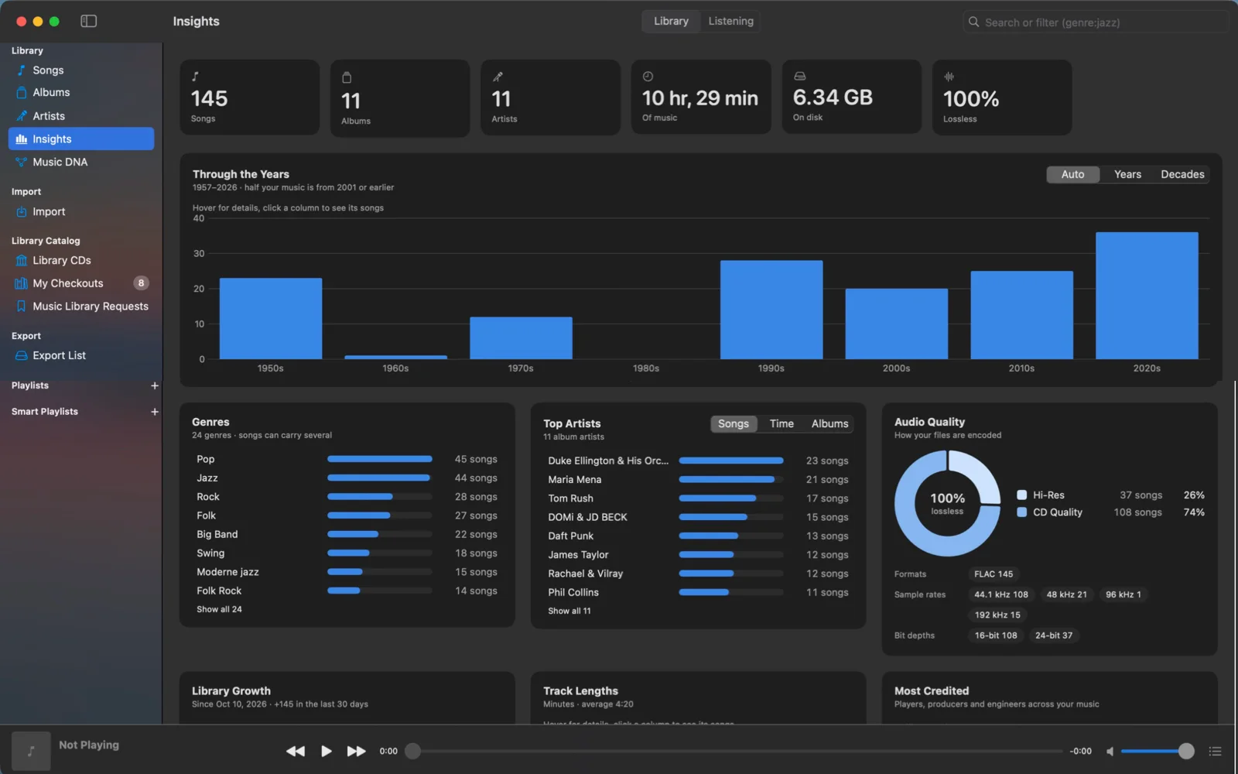Image resolution: width=1238 pixels, height=774 pixels.
Task: Set chart grouping to Decades
Action: click(1182, 175)
